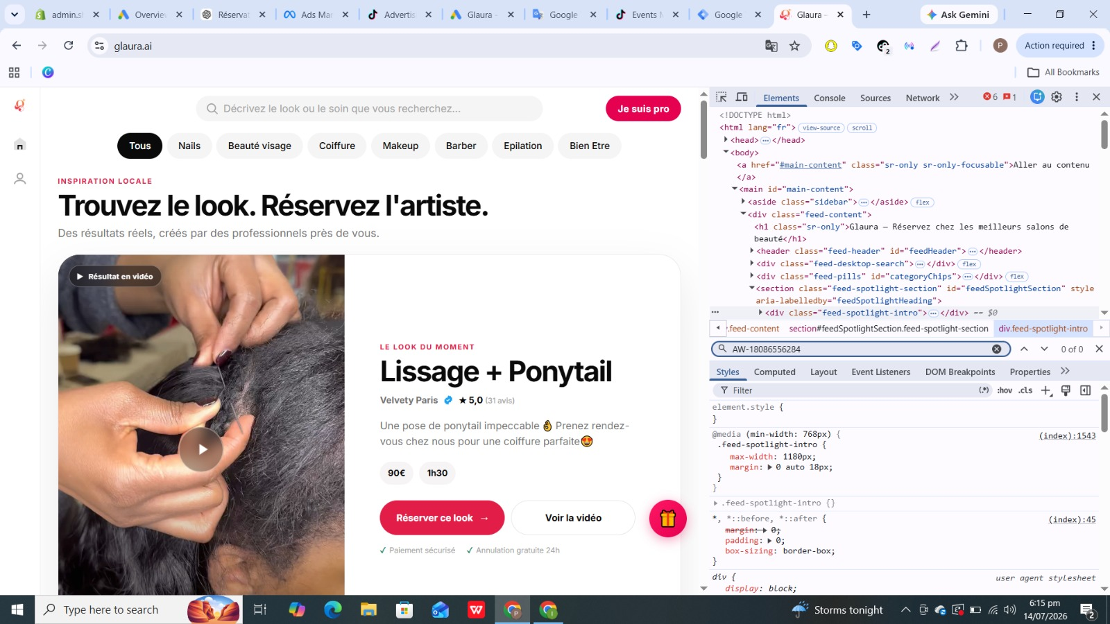Click the gift icon floating button
The height and width of the screenshot is (624, 1110).
point(667,519)
